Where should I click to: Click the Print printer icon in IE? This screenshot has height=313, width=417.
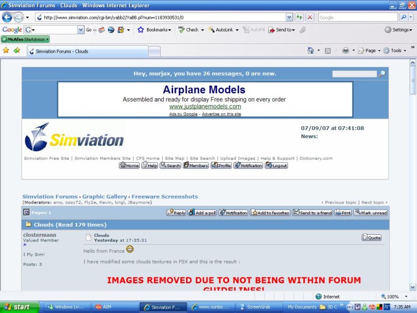tap(346, 51)
